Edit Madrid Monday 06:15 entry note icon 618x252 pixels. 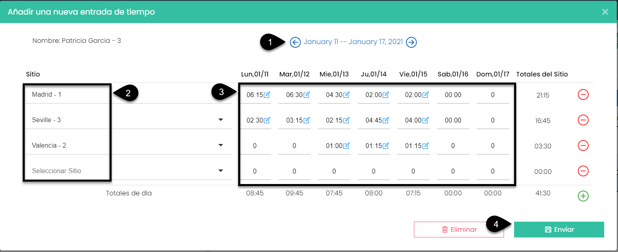point(267,95)
